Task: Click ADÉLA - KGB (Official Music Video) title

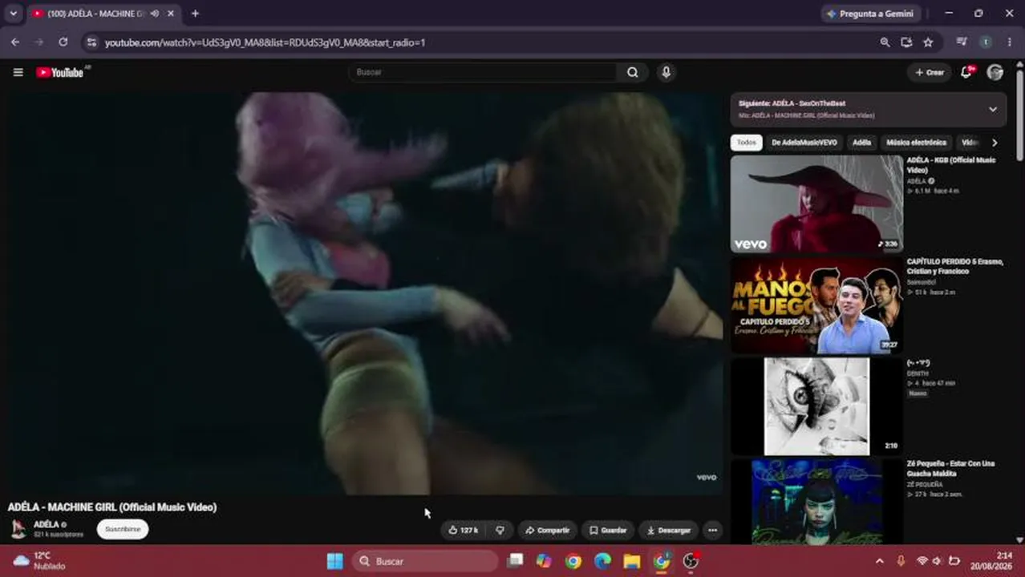Action: click(951, 165)
